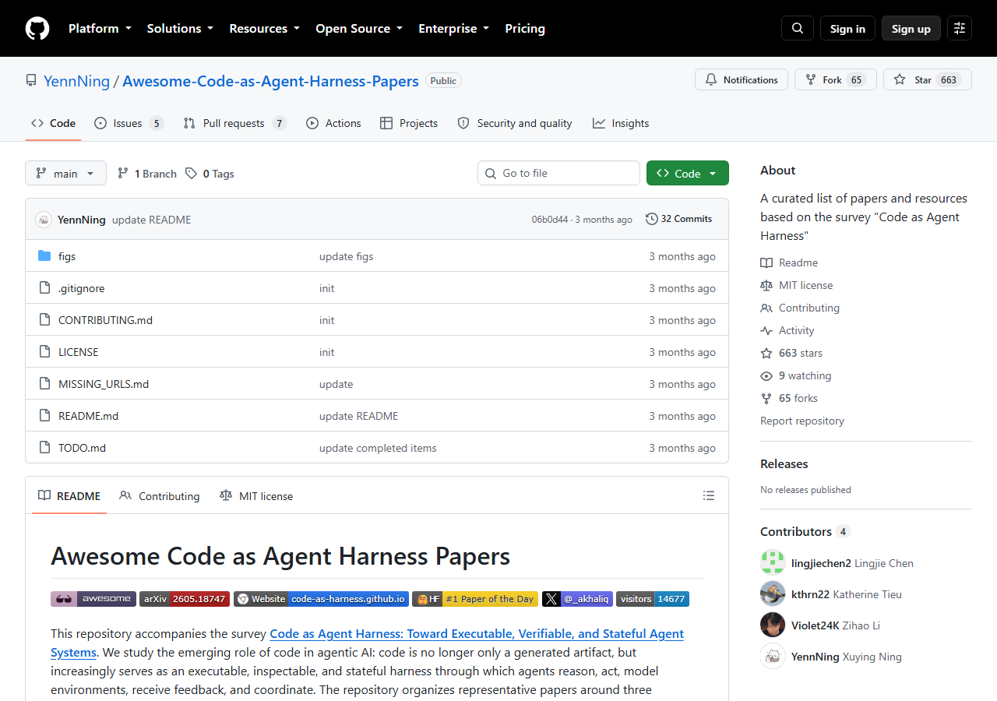The height and width of the screenshot is (701, 997).
Task: Expand the Enterprise menu
Action: pyautogui.click(x=454, y=28)
